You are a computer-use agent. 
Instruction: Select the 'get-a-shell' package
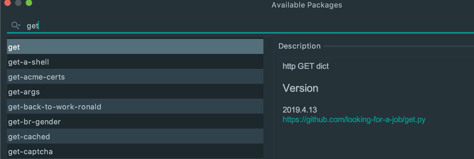(x=135, y=62)
